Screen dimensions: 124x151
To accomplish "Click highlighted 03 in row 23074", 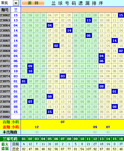I will [x=63, y=76].
